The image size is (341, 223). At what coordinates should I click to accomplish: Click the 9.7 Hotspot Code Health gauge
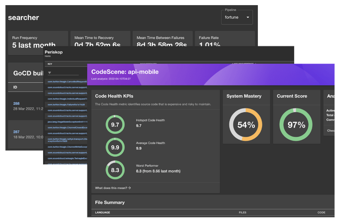tap(115, 124)
